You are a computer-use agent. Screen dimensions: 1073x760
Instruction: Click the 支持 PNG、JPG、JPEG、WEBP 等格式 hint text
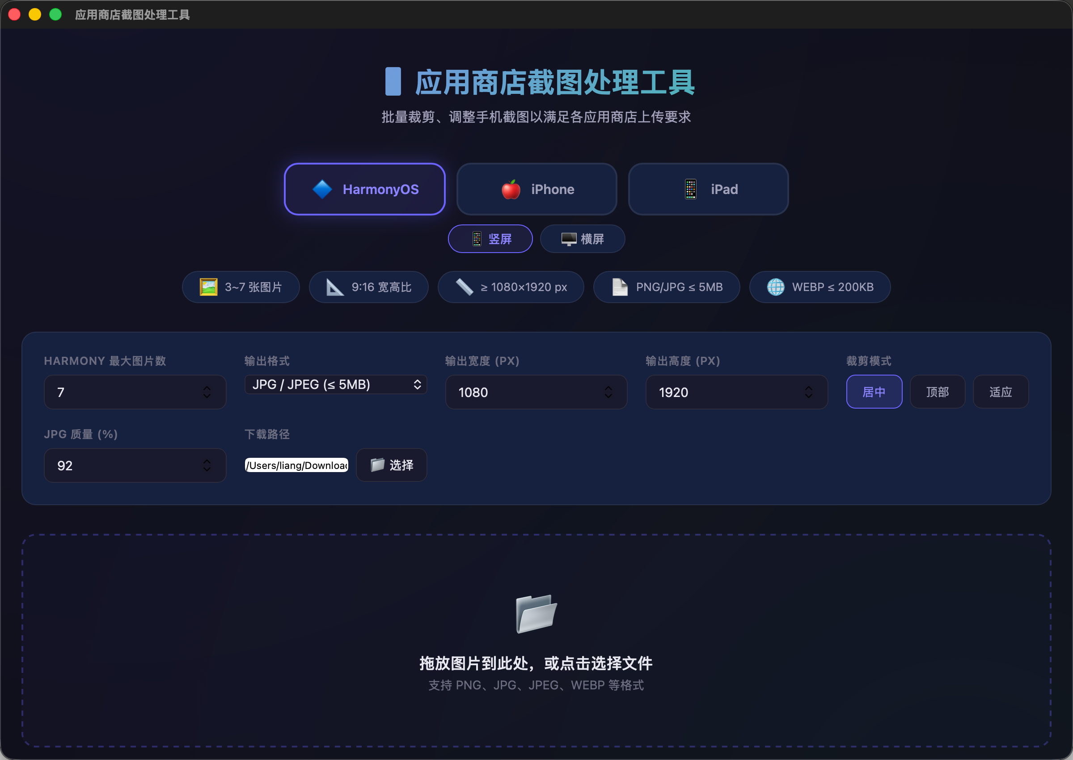click(536, 685)
